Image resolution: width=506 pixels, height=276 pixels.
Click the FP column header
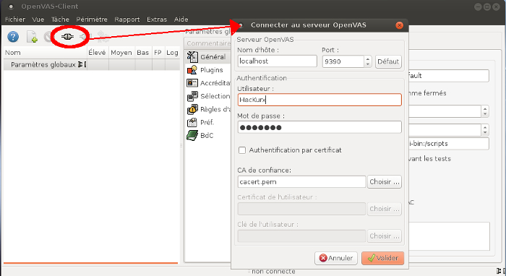pyautogui.click(x=158, y=53)
